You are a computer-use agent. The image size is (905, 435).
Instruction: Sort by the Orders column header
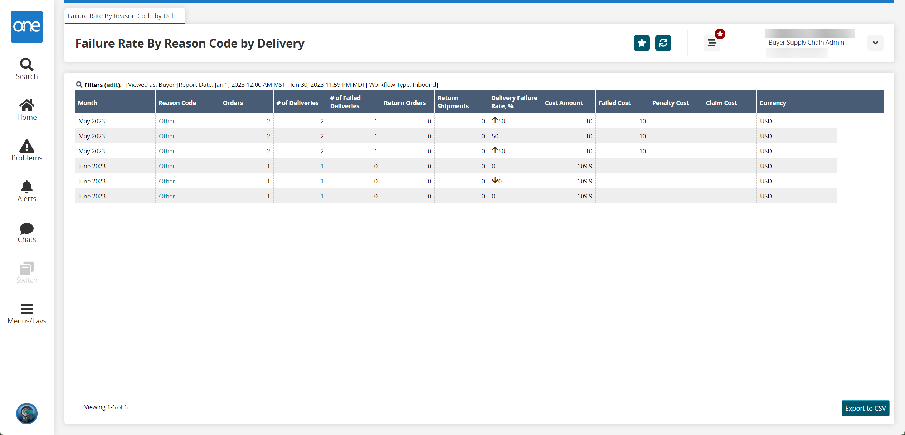pyautogui.click(x=247, y=102)
